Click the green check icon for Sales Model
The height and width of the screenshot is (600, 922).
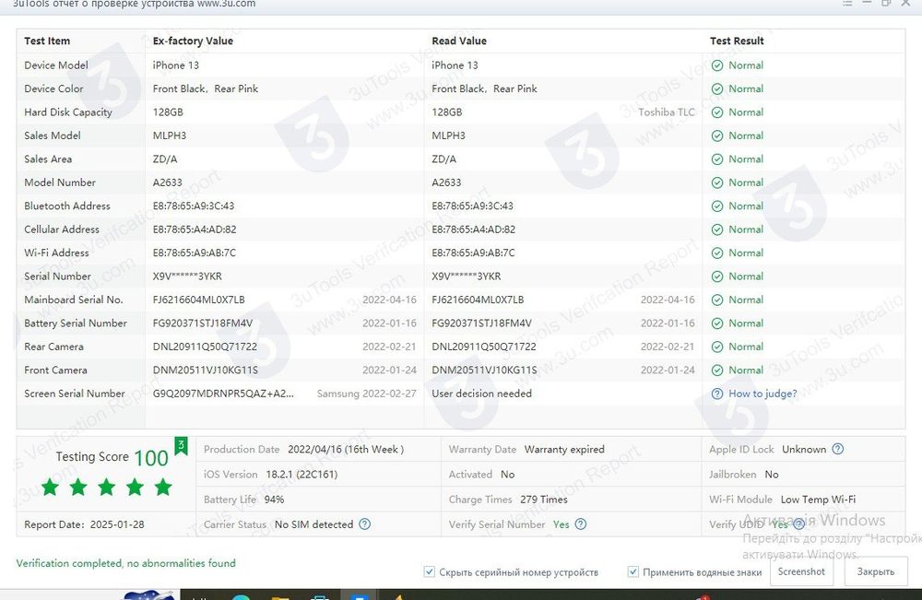(716, 135)
